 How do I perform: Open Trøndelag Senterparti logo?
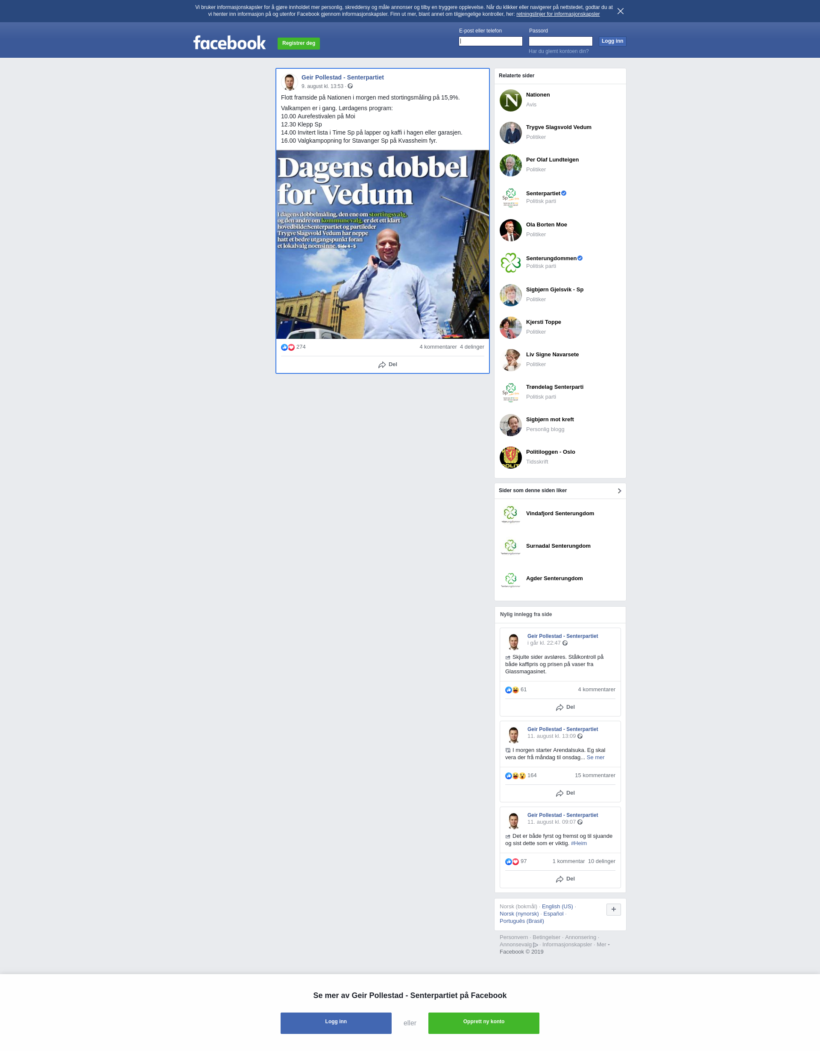click(511, 393)
